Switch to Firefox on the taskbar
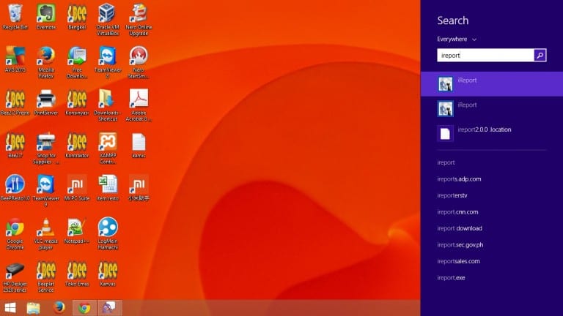The image size is (563, 316). pos(59,308)
